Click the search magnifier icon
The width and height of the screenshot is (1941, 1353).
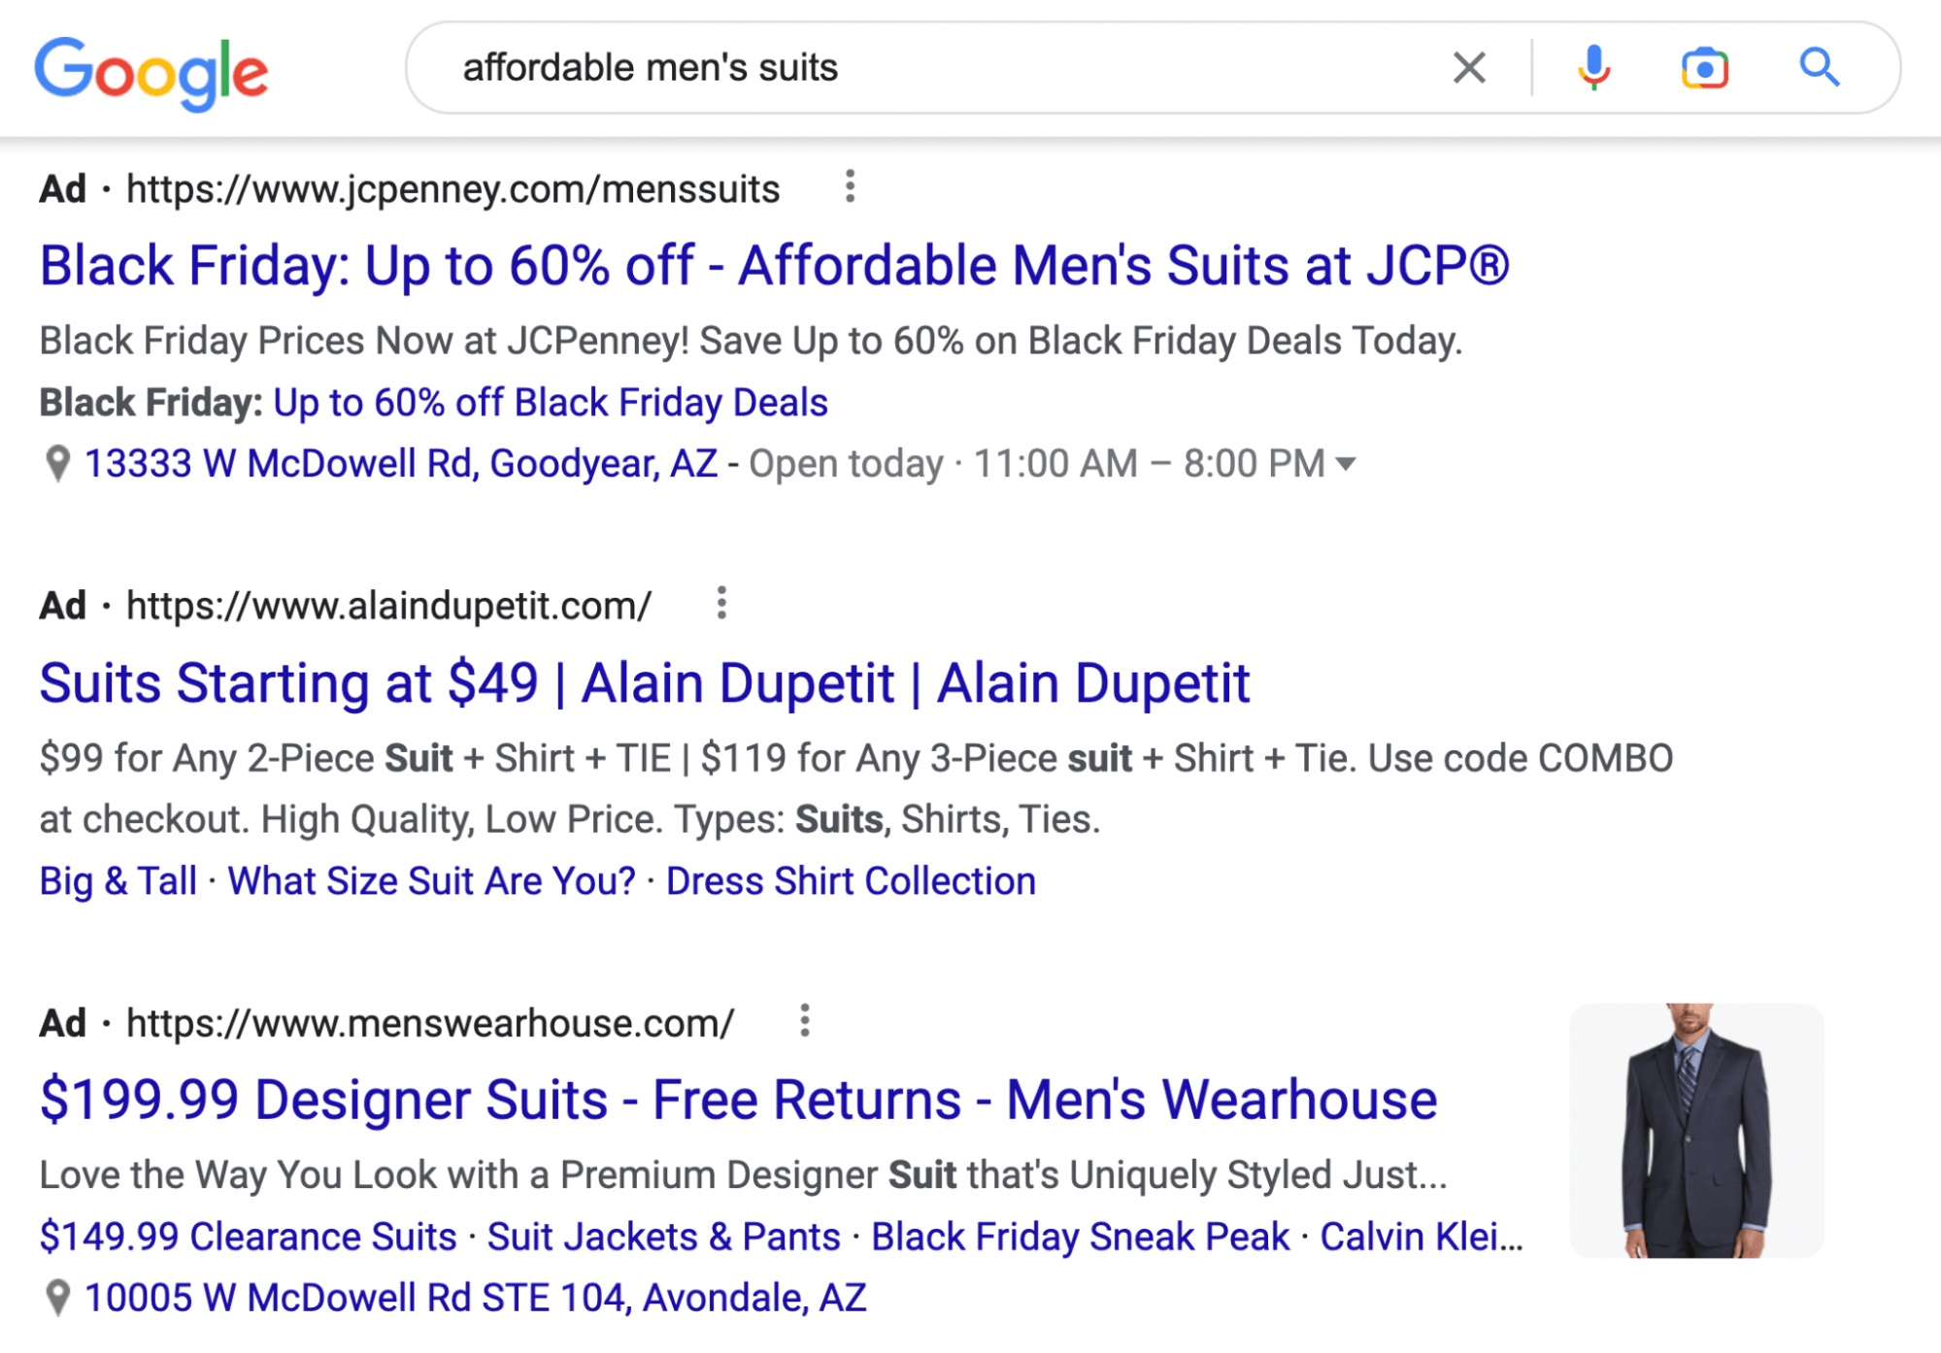click(x=1821, y=67)
